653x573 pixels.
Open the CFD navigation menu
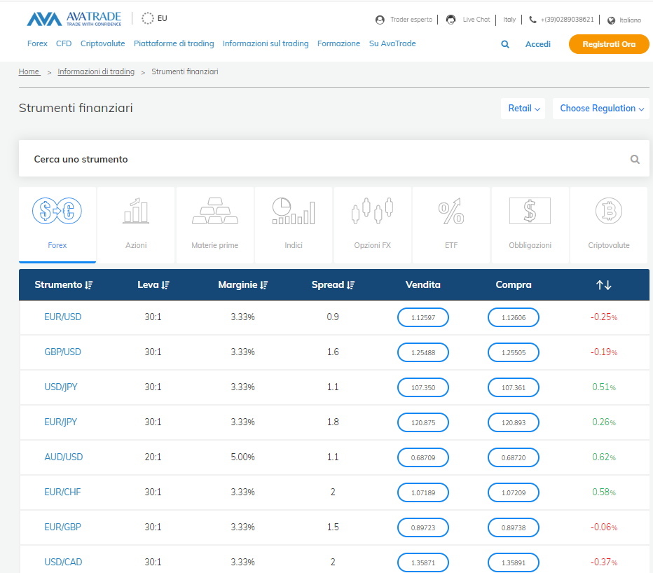64,43
